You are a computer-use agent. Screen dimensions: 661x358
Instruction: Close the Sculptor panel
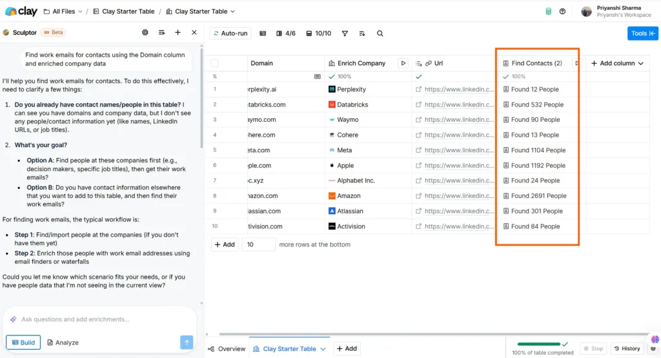point(194,32)
